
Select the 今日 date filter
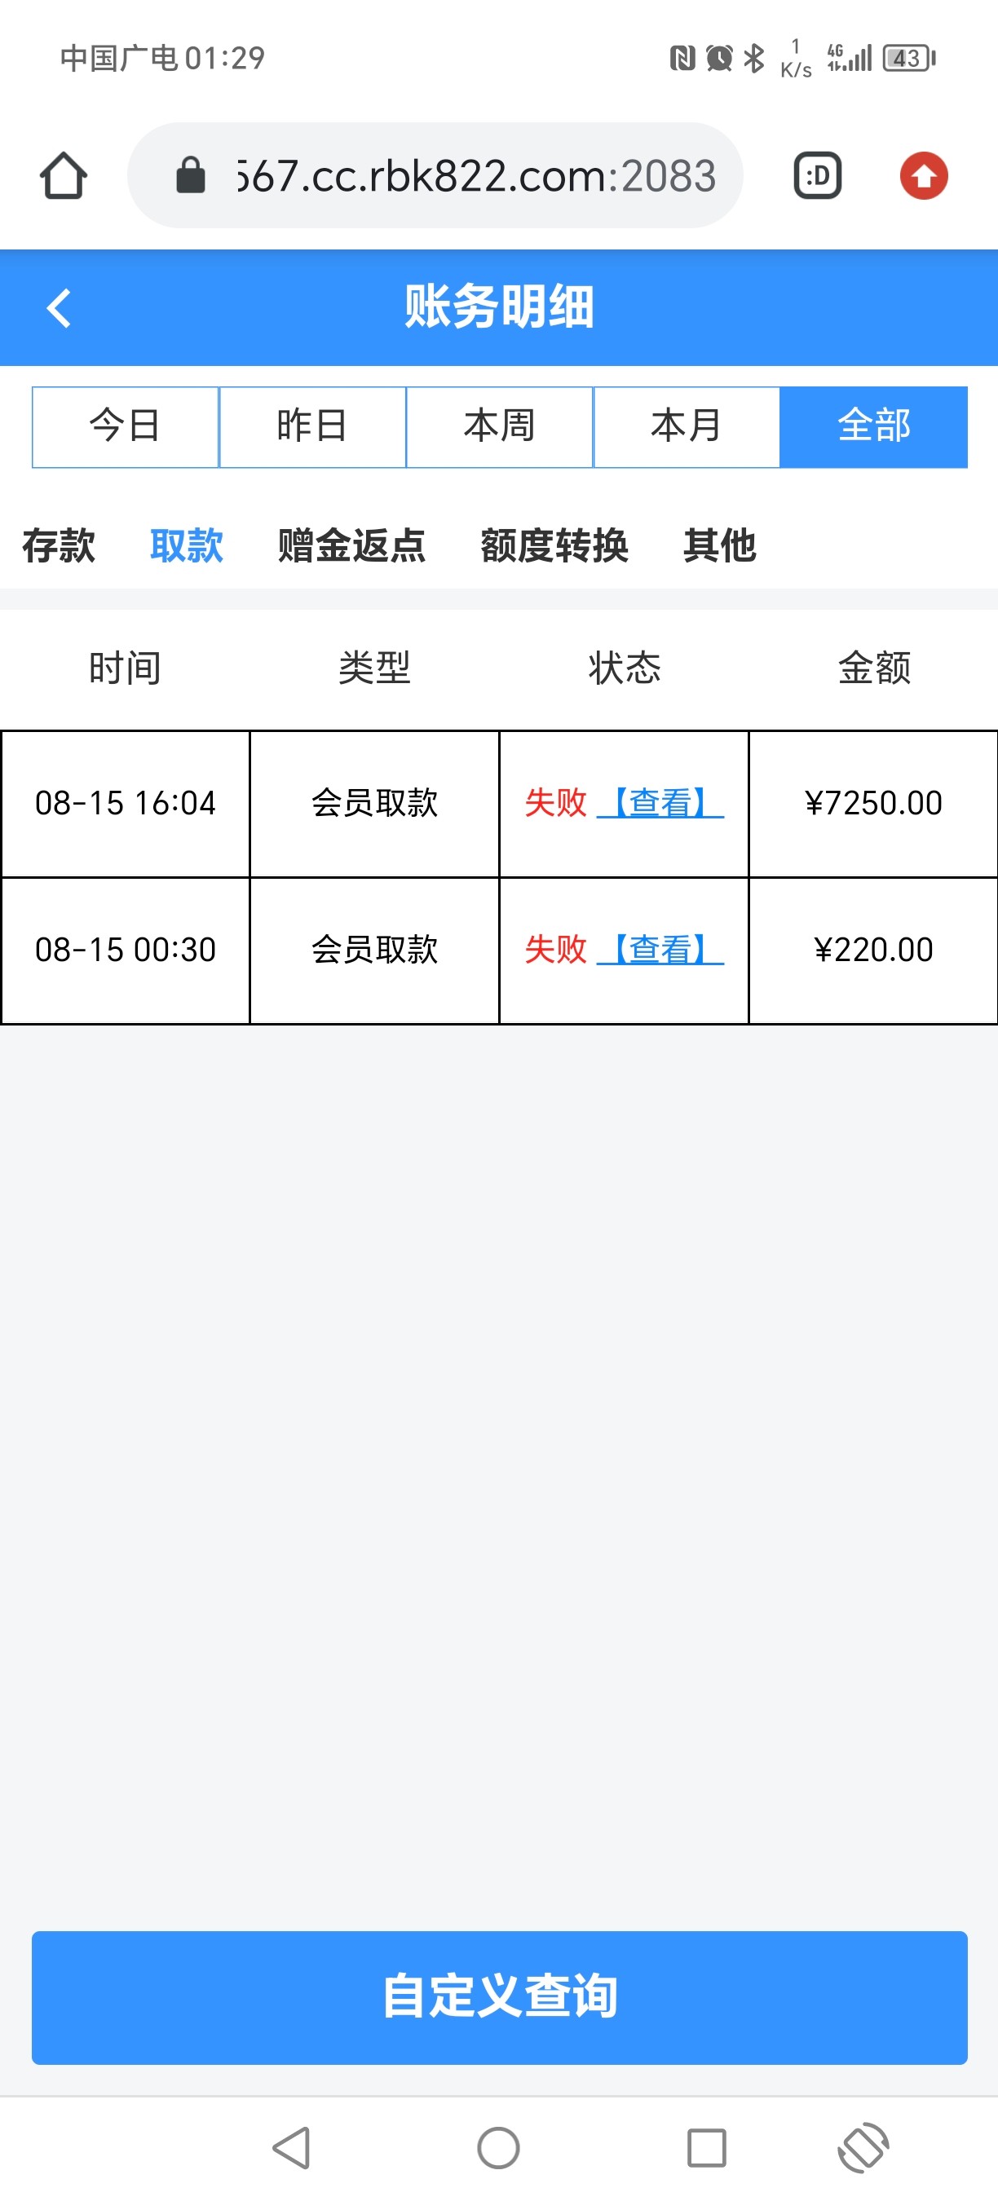pyautogui.click(x=126, y=426)
